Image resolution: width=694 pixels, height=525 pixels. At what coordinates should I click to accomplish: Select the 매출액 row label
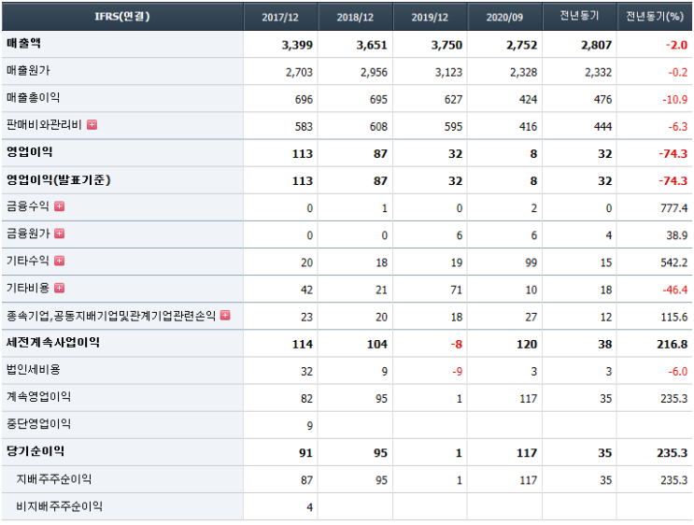tap(23, 43)
